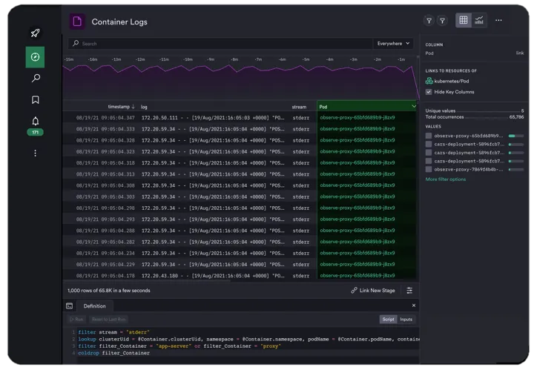This screenshot has height=370, width=534.
Task: Click the kubernetes/Pod resource icon
Action: pos(429,81)
